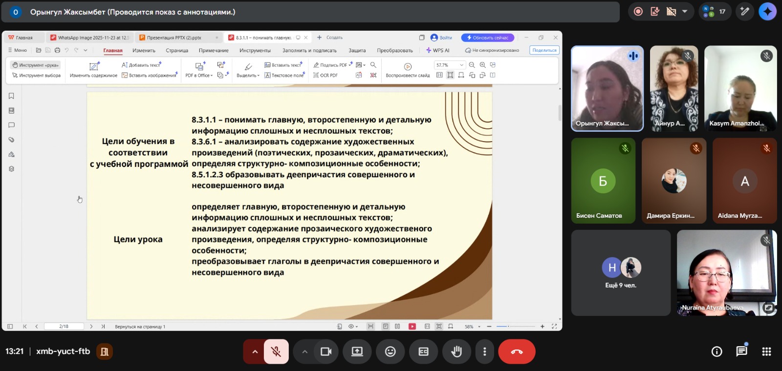Screen dimensions: 782x371
Task: Click the bookmark icon in WPS sidebar
Action: pos(11,96)
